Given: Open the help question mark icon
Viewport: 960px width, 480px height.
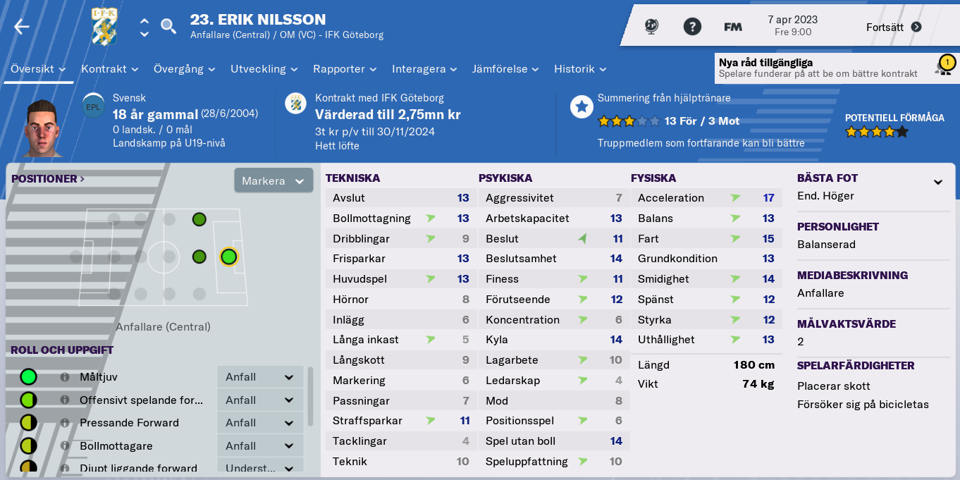Looking at the screenshot, I should [x=692, y=27].
